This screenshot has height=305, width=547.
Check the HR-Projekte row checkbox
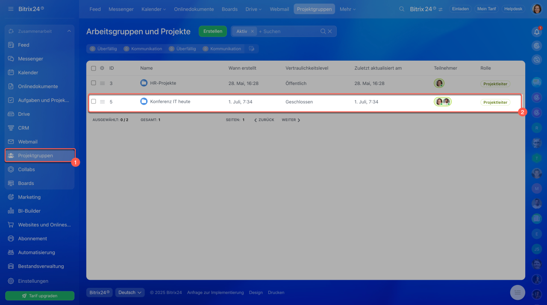(x=94, y=83)
